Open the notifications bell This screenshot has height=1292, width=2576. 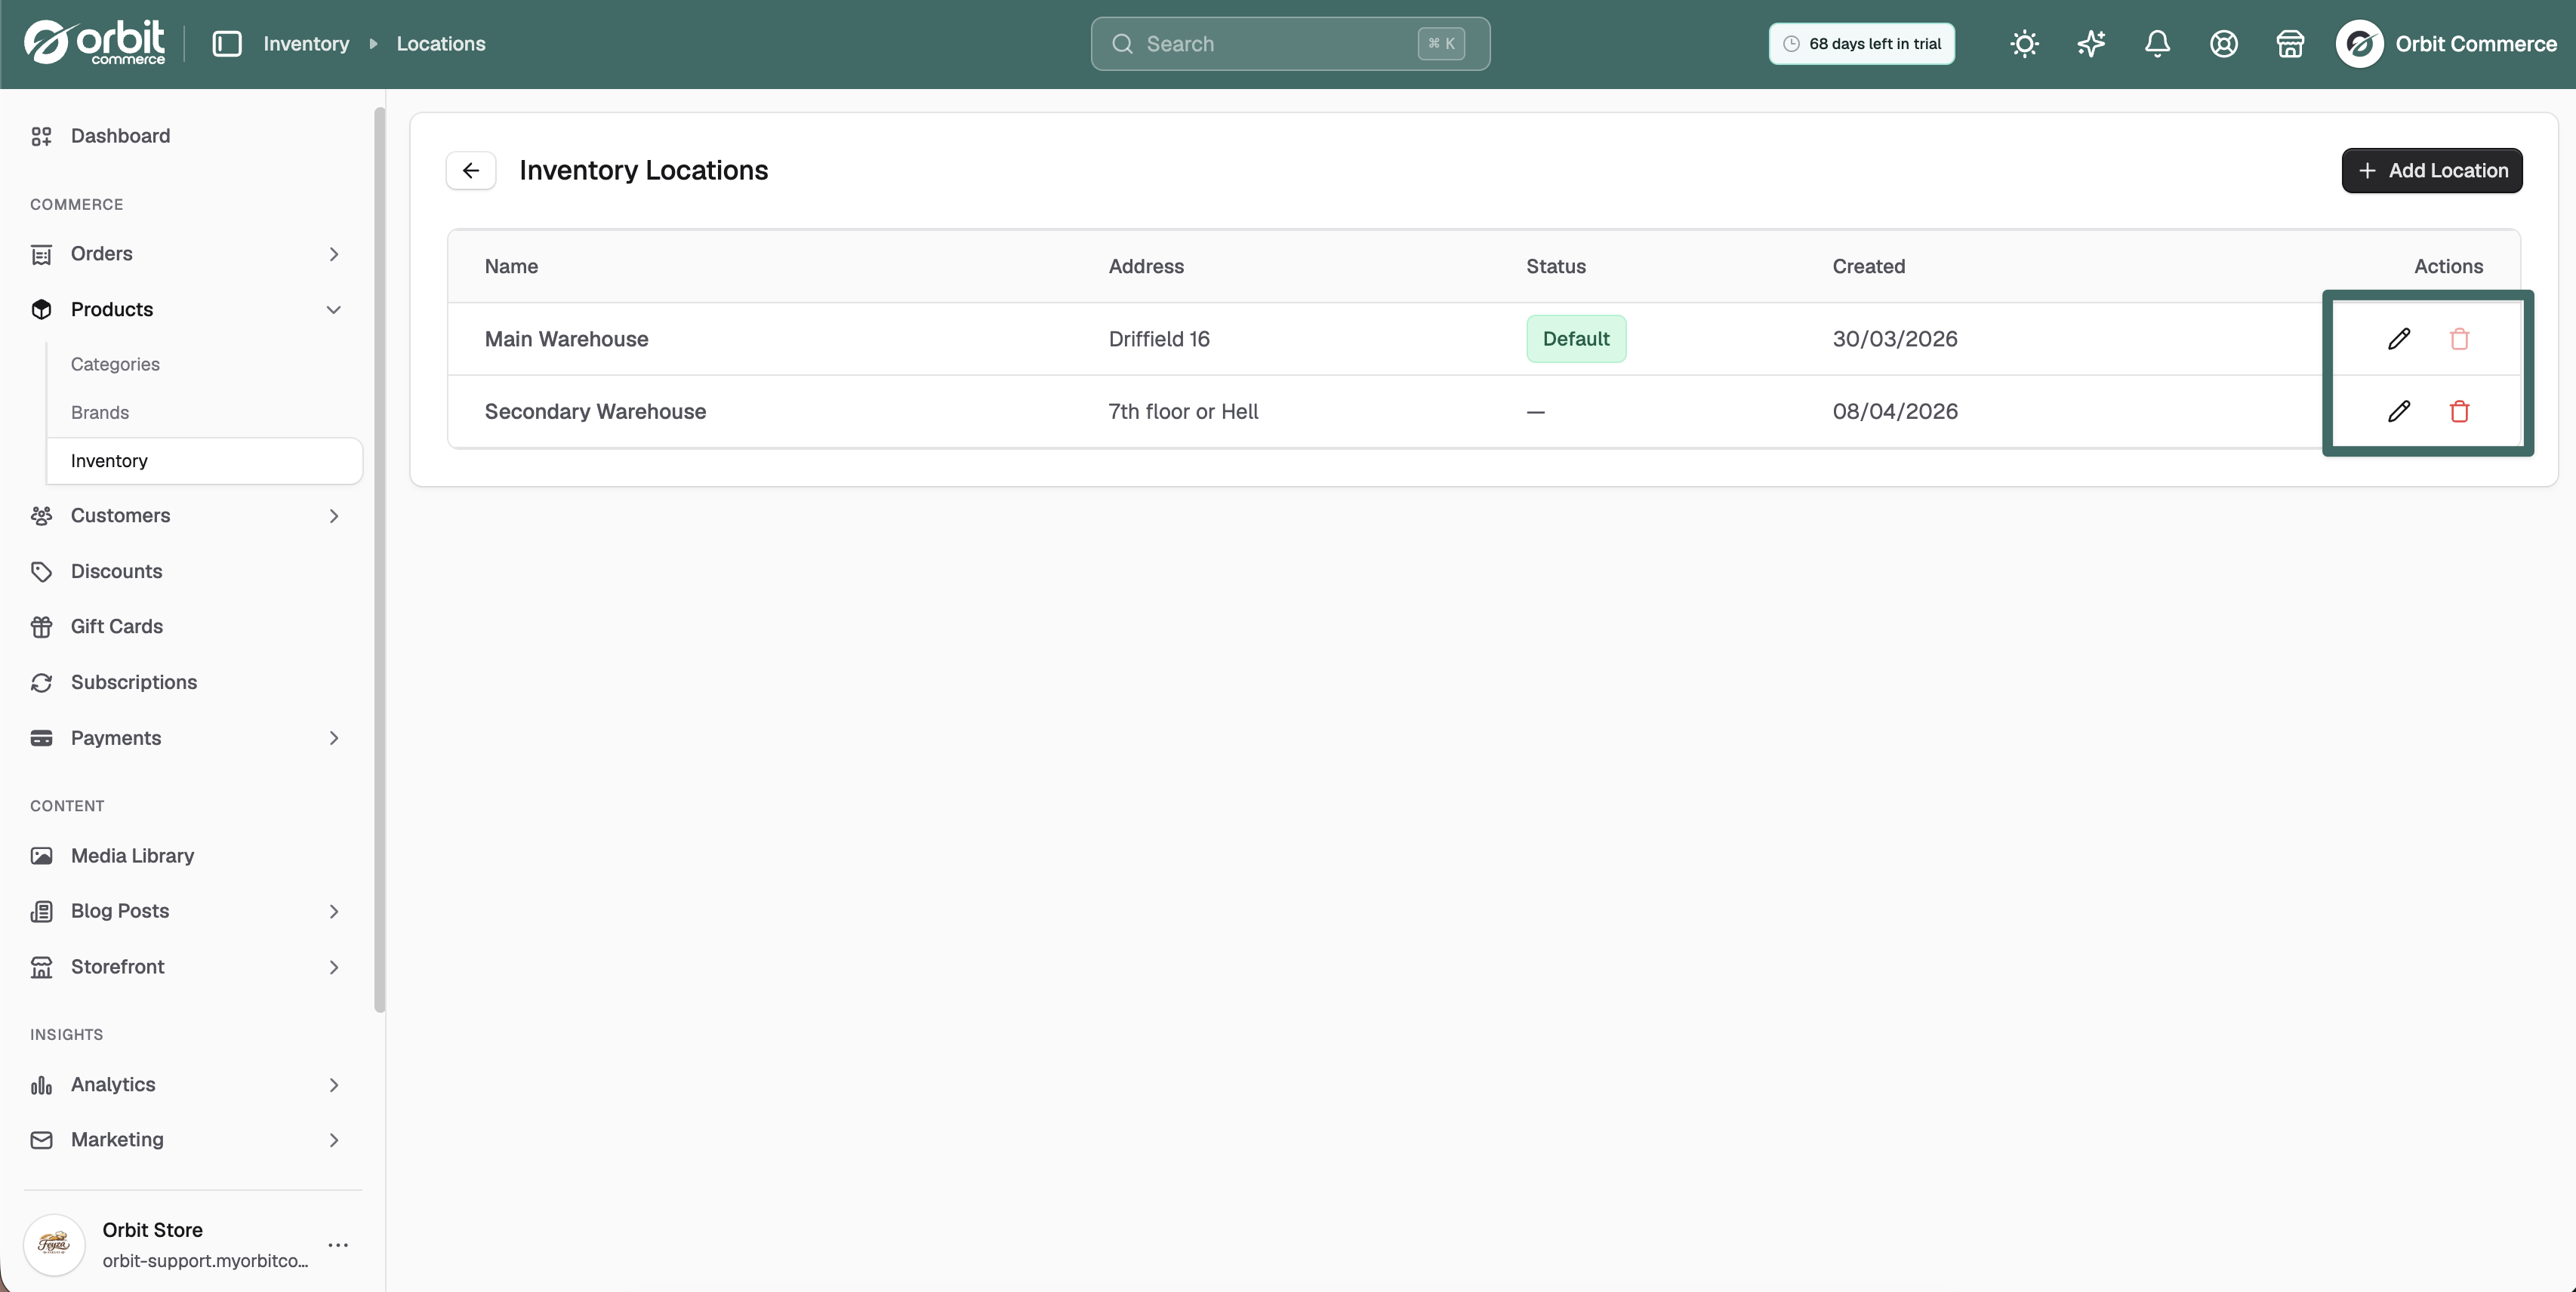click(x=2157, y=44)
